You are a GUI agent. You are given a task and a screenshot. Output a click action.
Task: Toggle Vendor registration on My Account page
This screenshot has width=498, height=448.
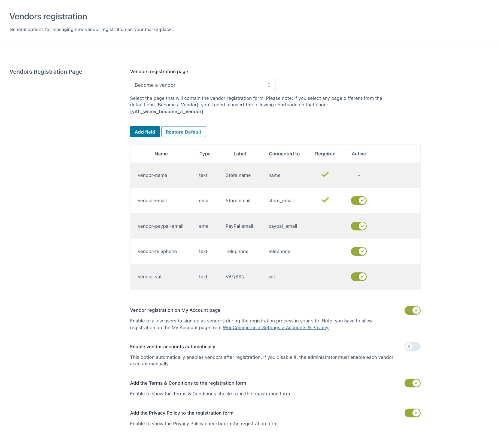point(412,310)
